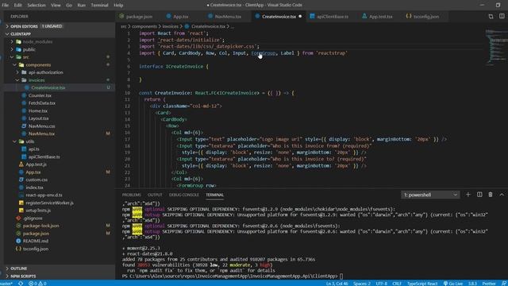Image resolution: width=508 pixels, height=286 pixels.
Task: Show errors and warnings count in status bar
Action: pos(37,284)
